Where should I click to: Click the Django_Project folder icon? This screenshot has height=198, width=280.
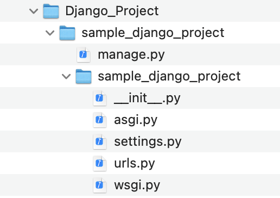point(51,11)
